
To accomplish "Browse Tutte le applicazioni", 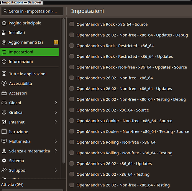I will [x=30, y=74].
